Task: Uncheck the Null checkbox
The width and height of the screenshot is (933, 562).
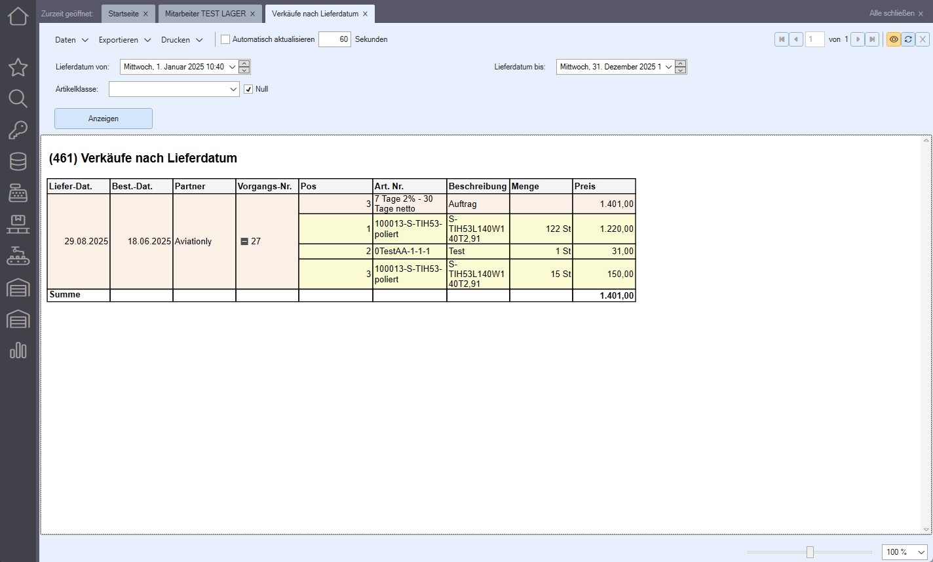Action: tap(248, 89)
